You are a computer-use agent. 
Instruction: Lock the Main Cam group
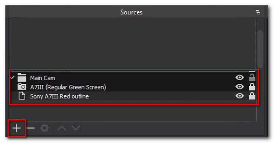(x=252, y=78)
